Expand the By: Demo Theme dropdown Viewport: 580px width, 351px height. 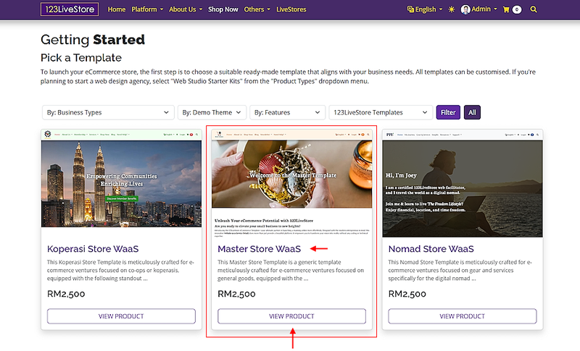(x=212, y=113)
